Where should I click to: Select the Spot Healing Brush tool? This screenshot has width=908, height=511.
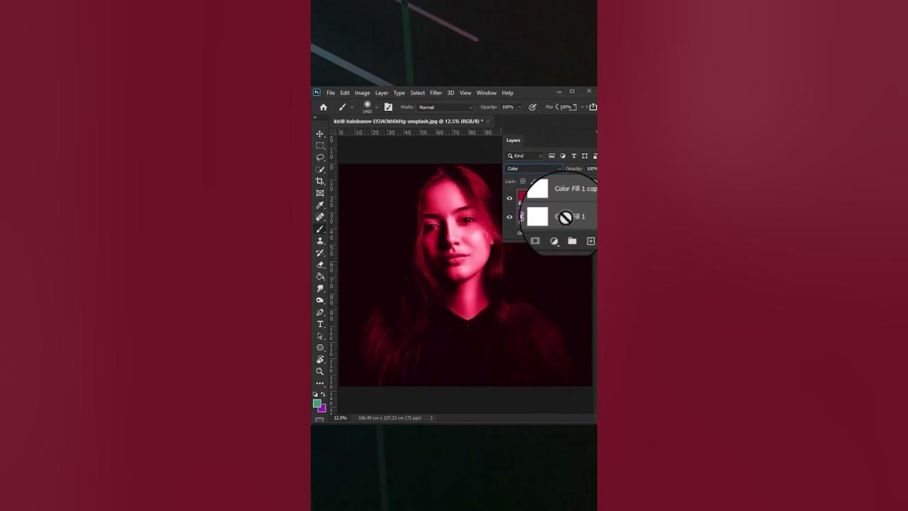(320, 217)
